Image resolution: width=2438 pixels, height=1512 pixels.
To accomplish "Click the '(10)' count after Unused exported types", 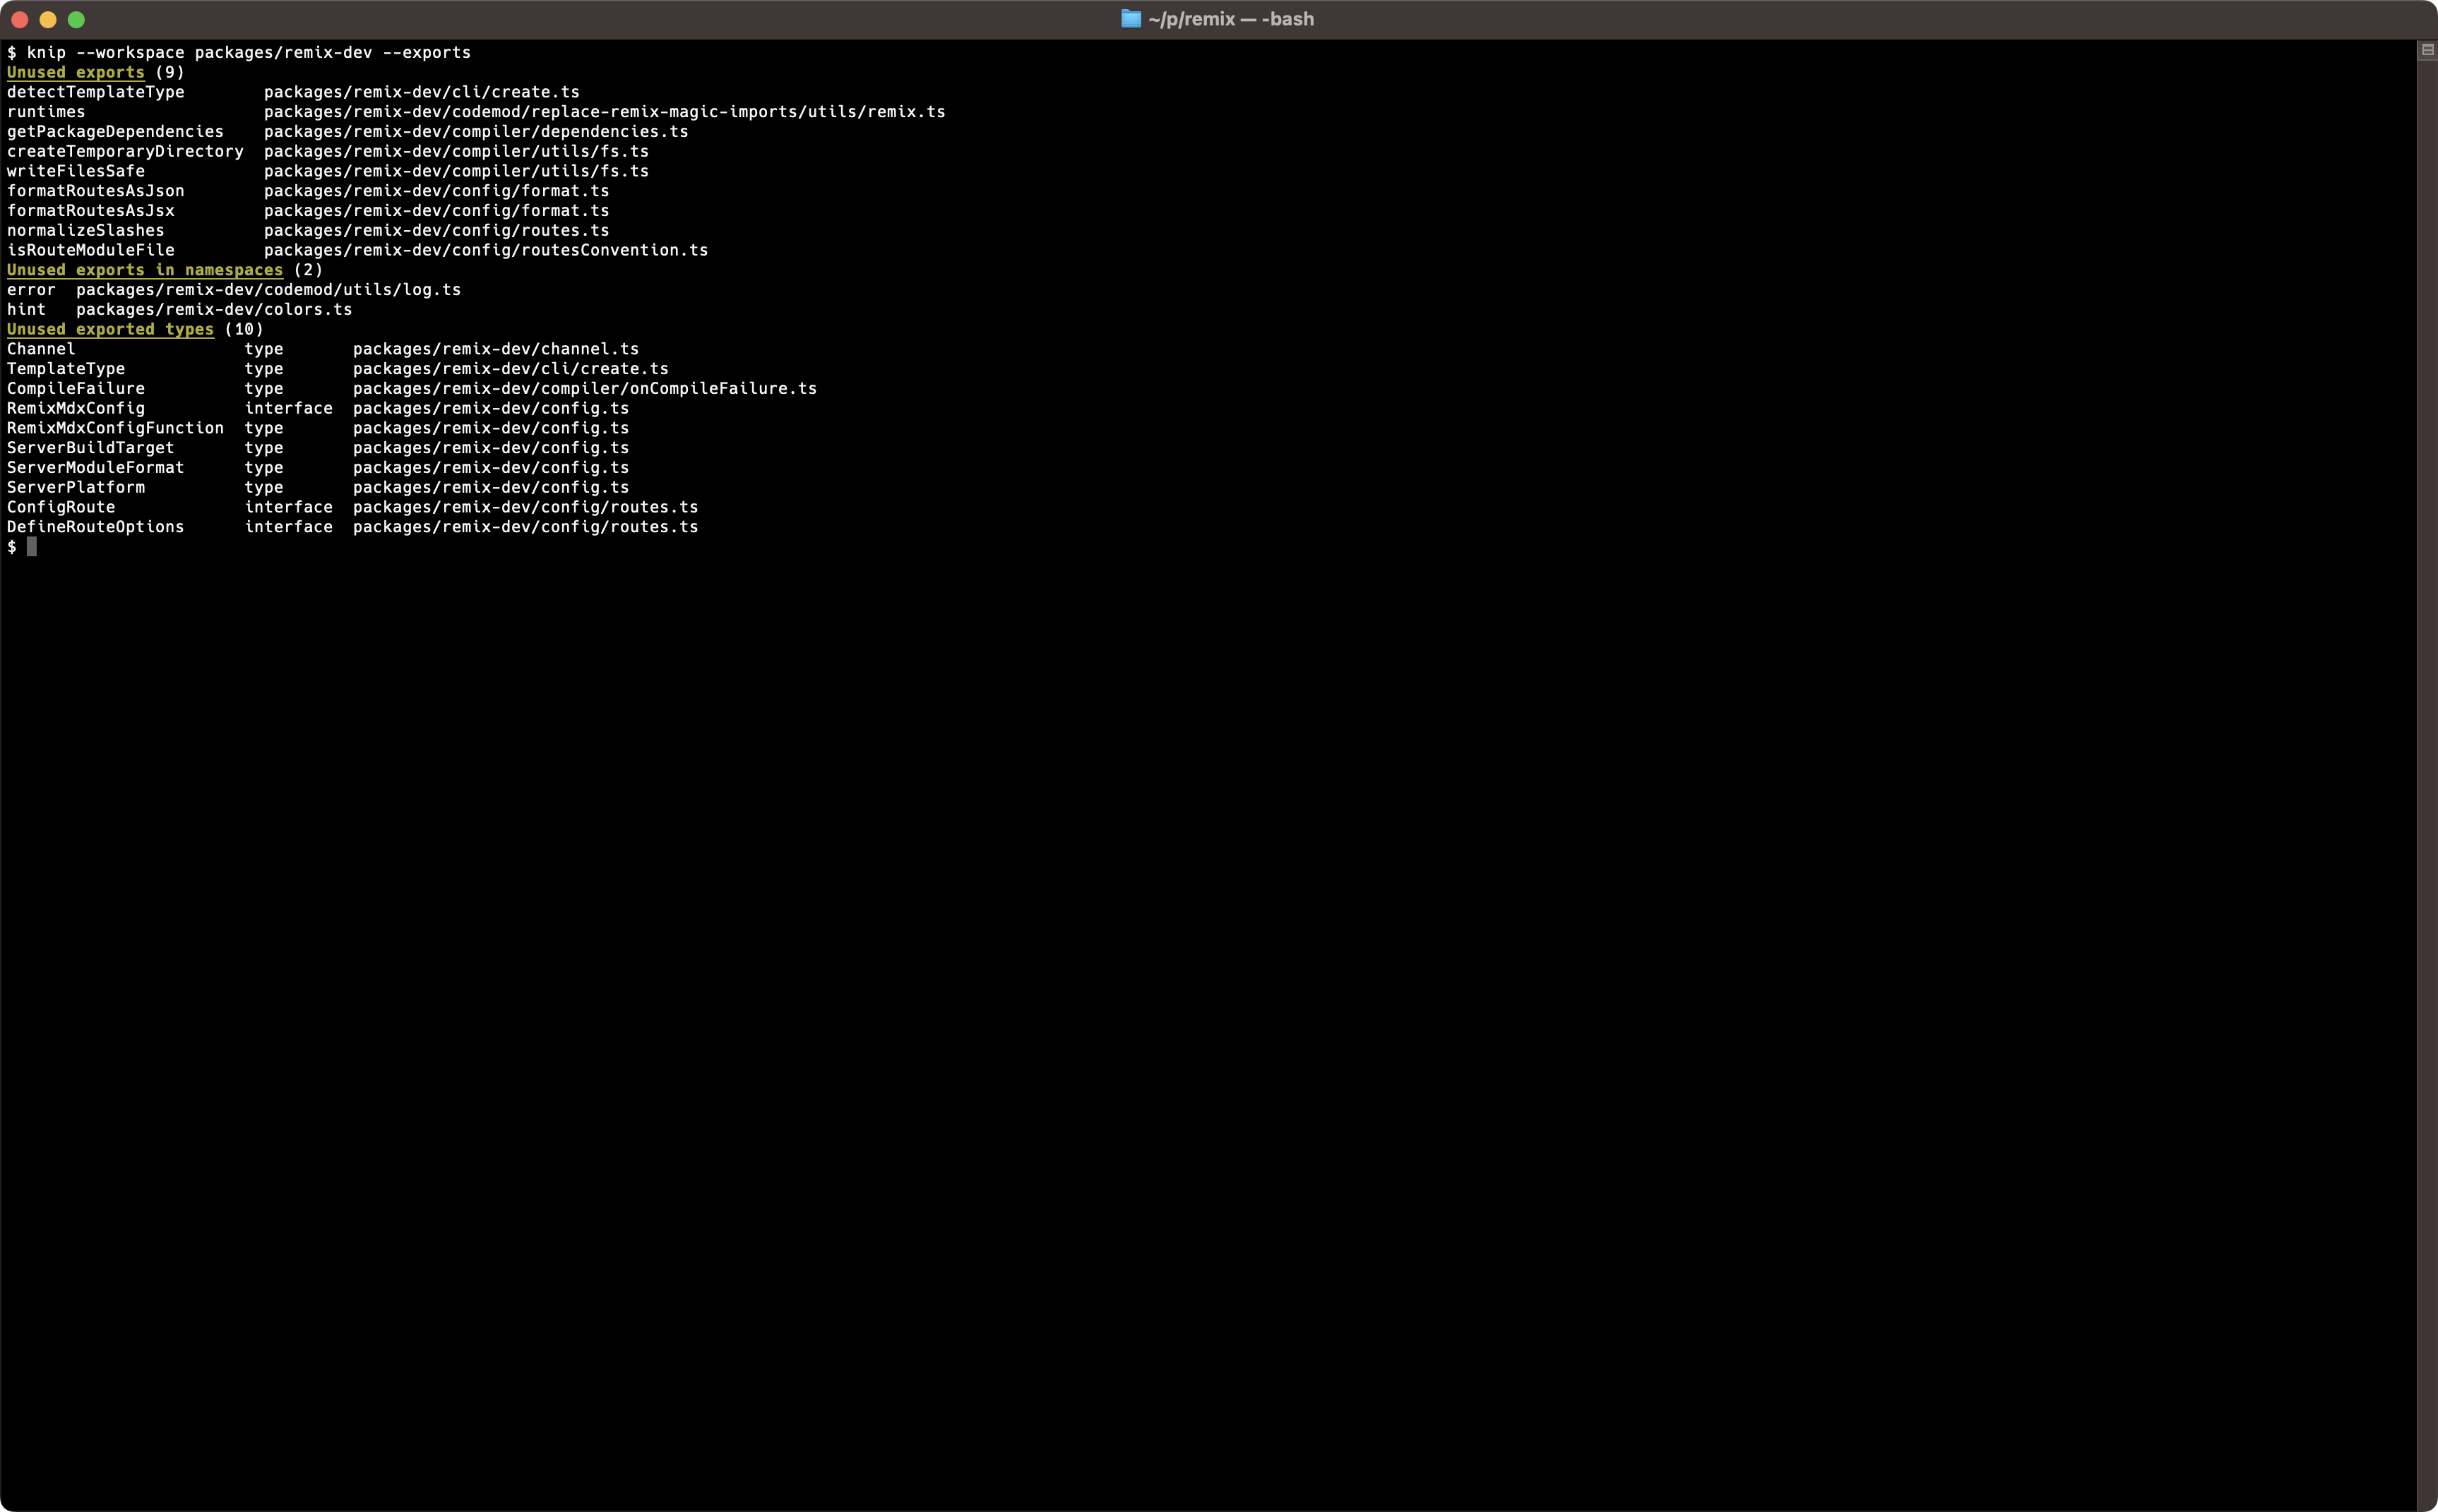I will pos(244,329).
